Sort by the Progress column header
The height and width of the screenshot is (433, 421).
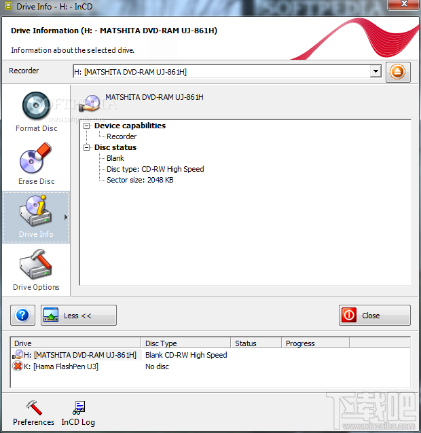pyautogui.click(x=316, y=343)
